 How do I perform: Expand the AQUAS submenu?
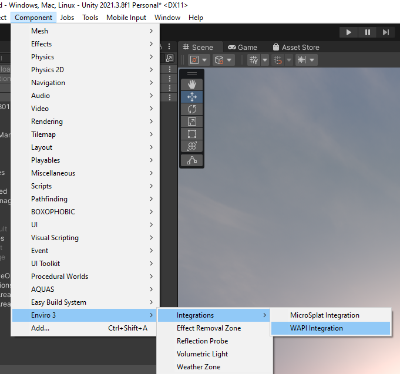(85, 289)
